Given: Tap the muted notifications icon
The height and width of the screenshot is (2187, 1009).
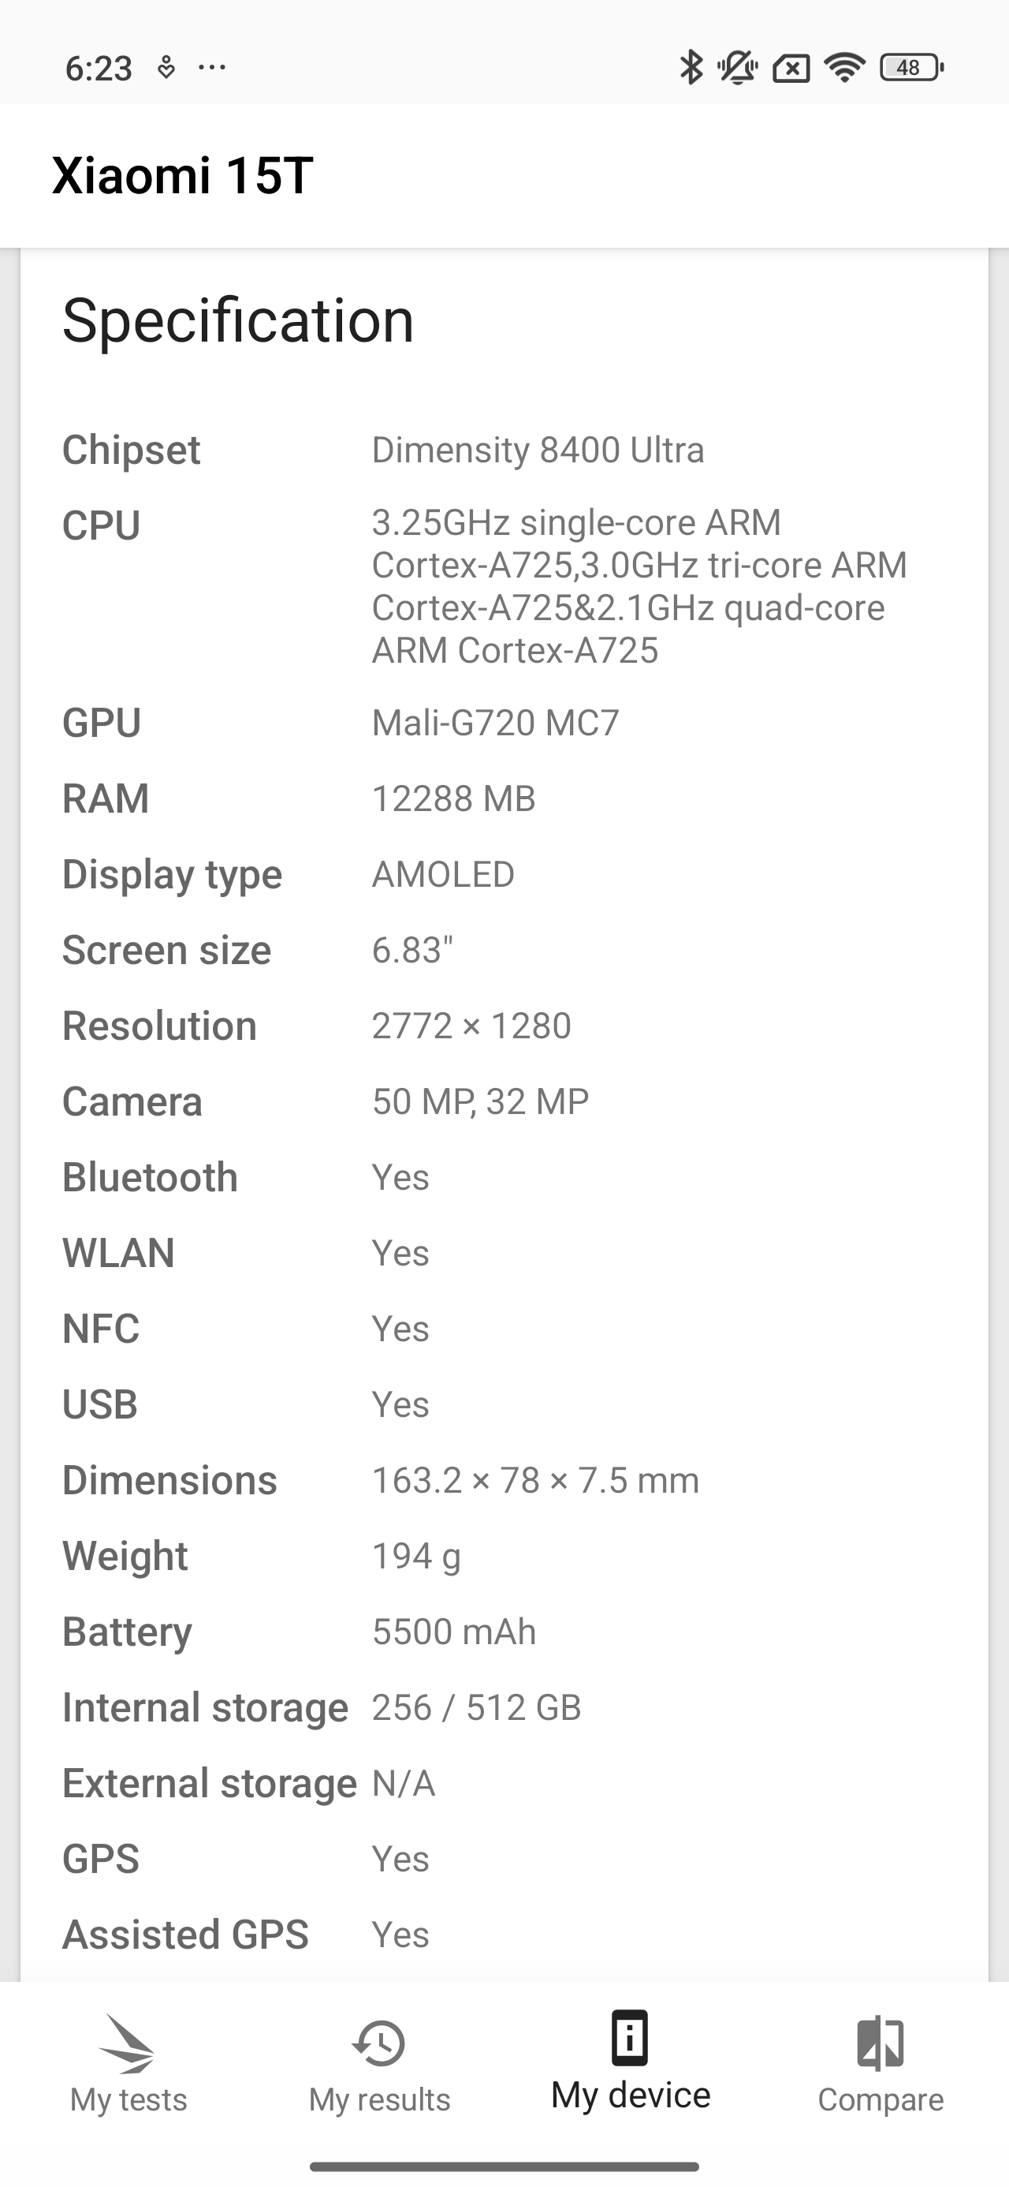Looking at the screenshot, I should coord(738,68).
